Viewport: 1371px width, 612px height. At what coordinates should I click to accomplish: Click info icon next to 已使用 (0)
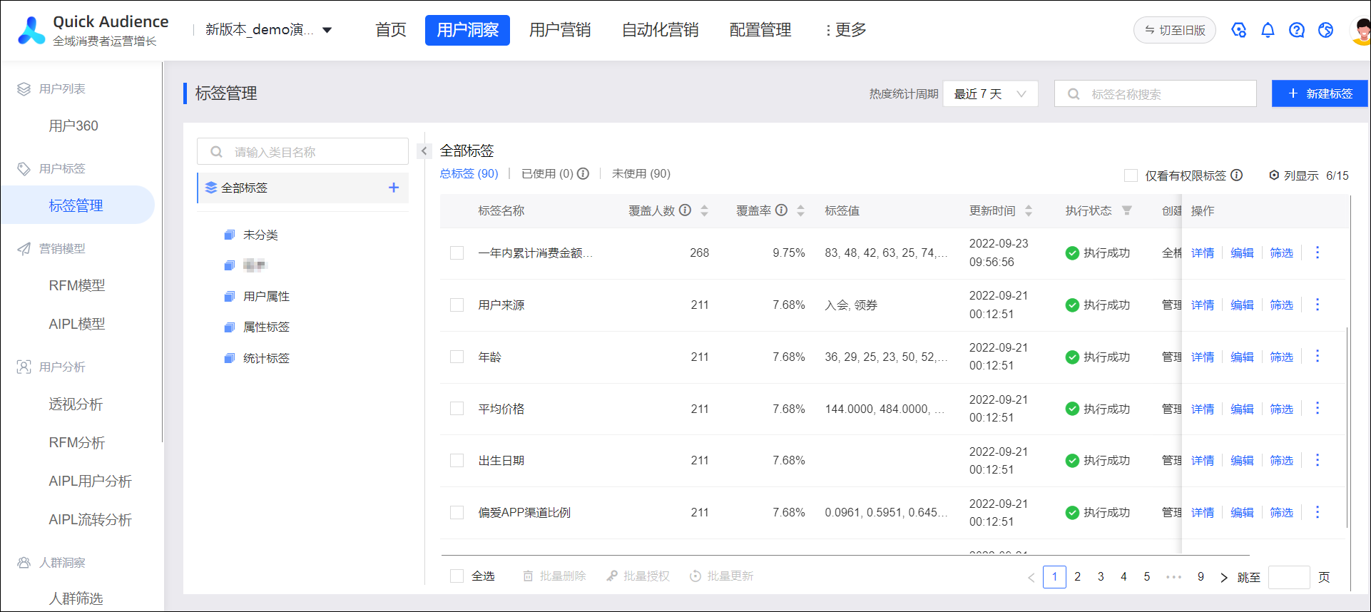tap(583, 173)
